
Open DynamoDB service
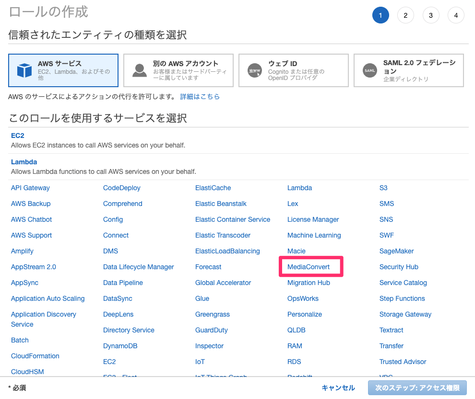(120, 346)
